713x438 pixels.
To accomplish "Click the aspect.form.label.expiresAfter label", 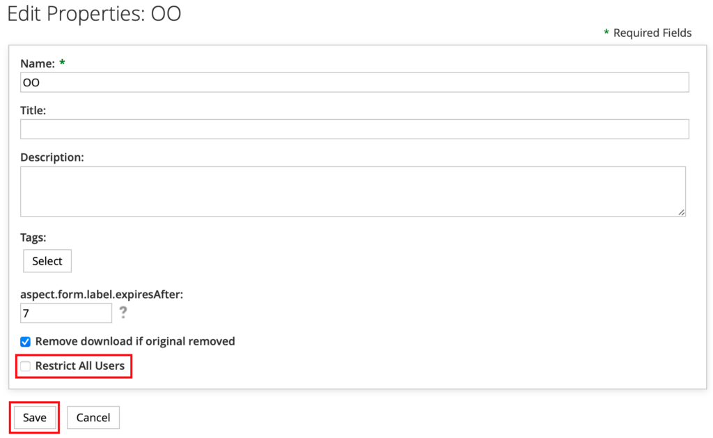I will tap(102, 294).
